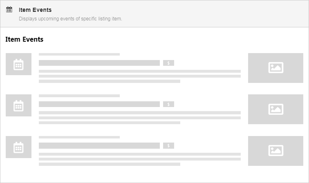Click the first event's title bar placeholder
Viewport: 309px width, 183px height.
point(99,63)
